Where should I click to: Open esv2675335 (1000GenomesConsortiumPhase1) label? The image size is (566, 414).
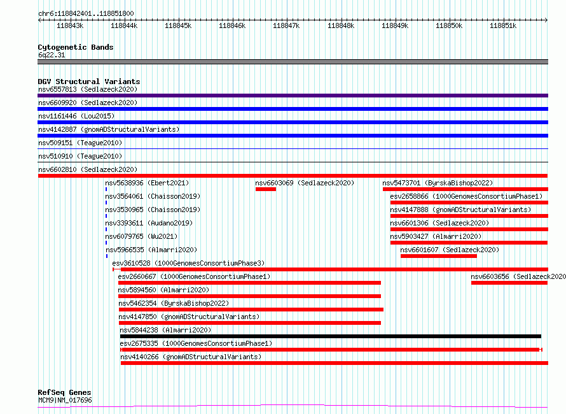(196, 343)
